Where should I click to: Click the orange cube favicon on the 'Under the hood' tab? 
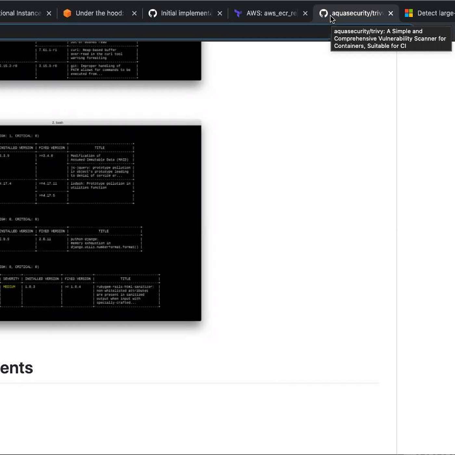(x=67, y=13)
